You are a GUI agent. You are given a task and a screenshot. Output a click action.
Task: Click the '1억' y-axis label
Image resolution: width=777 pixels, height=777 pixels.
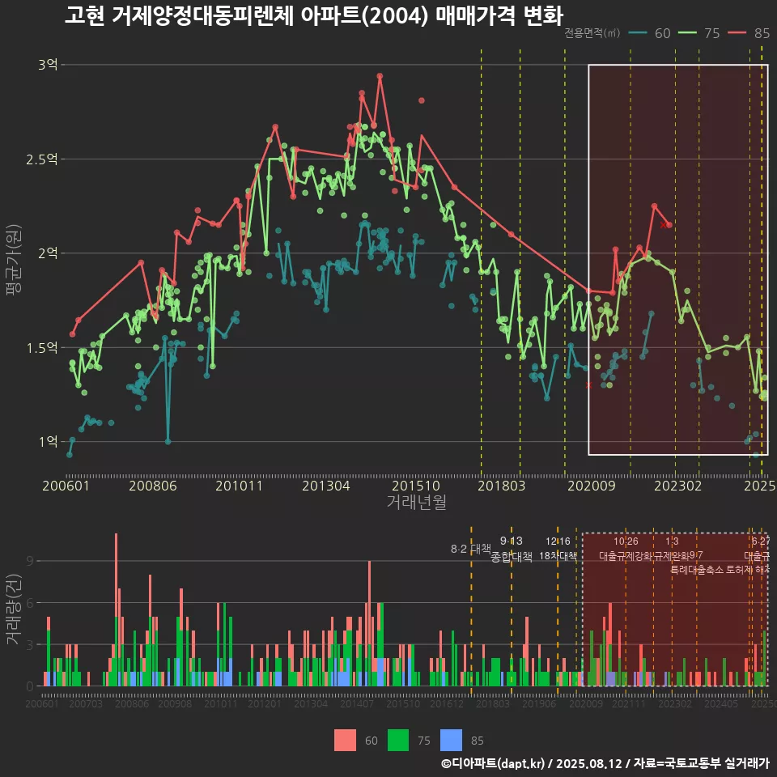coord(48,442)
